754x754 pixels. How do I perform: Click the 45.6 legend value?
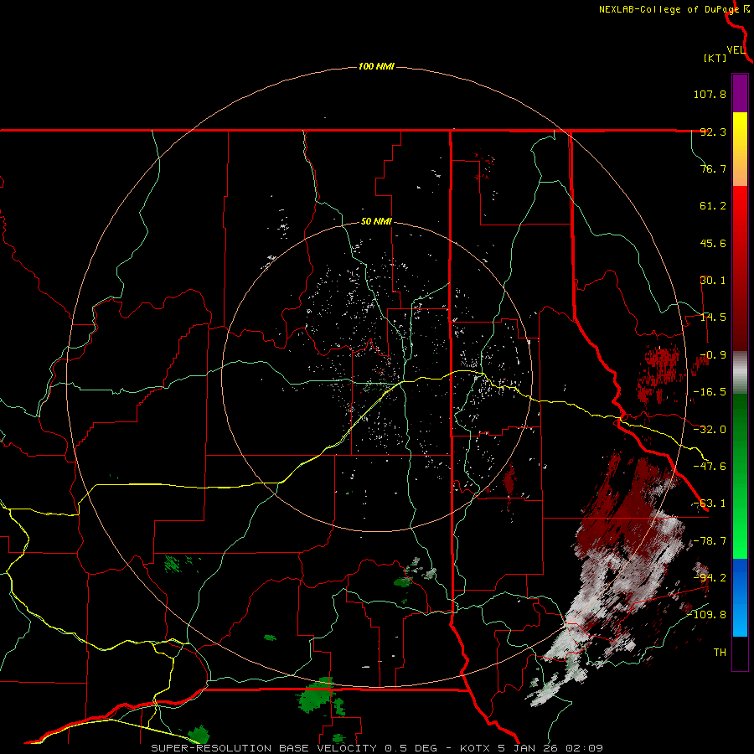pos(713,243)
